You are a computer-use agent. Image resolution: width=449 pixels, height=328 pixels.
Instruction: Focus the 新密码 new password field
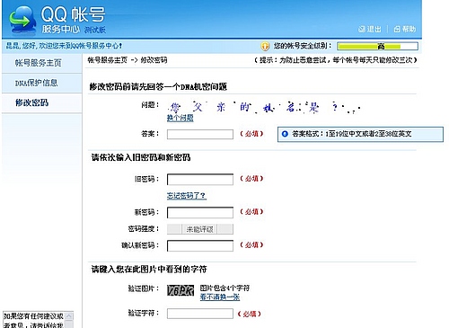click(200, 212)
